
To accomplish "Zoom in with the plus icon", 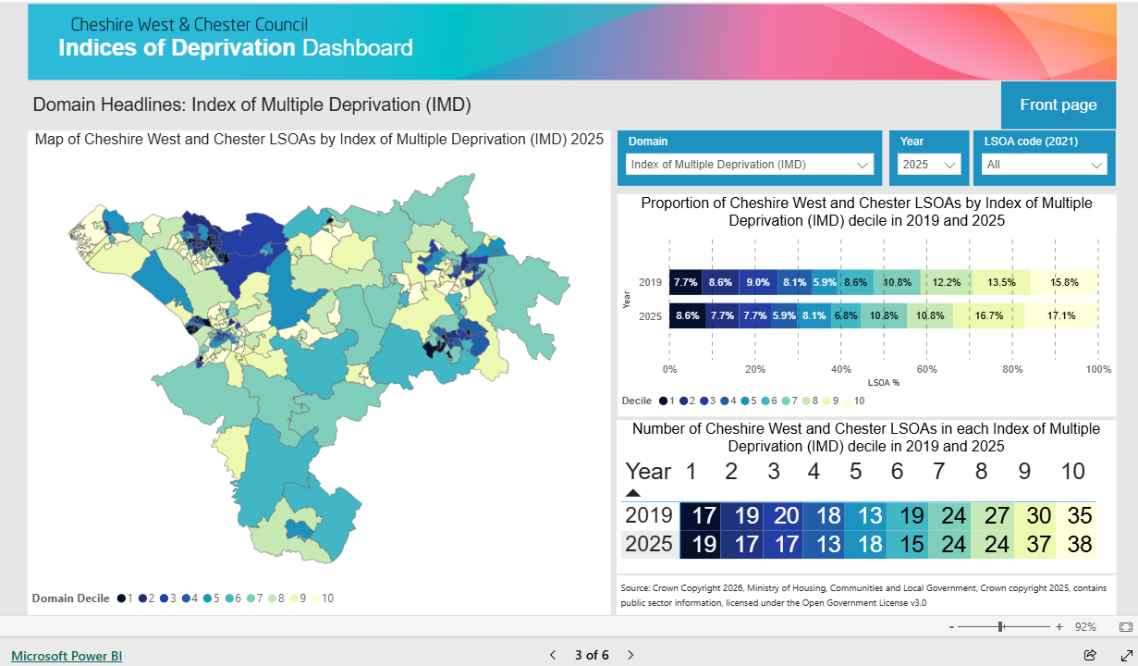I will click(x=1058, y=626).
